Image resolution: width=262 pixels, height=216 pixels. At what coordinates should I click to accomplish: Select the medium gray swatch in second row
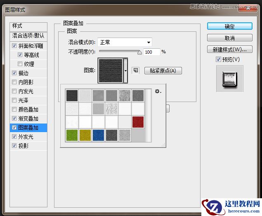(98, 109)
